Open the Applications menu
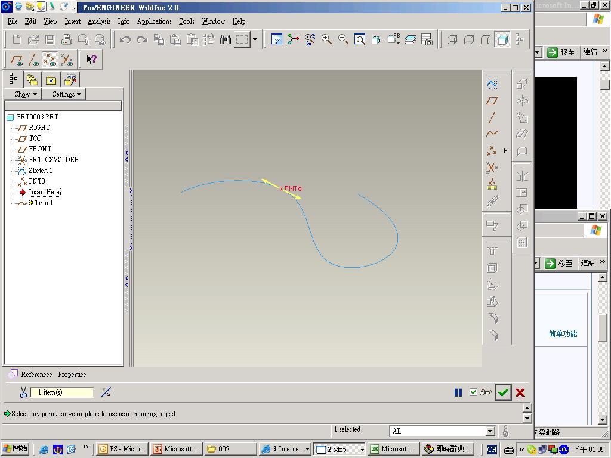Viewport: 611px width, 458px height. [155, 21]
